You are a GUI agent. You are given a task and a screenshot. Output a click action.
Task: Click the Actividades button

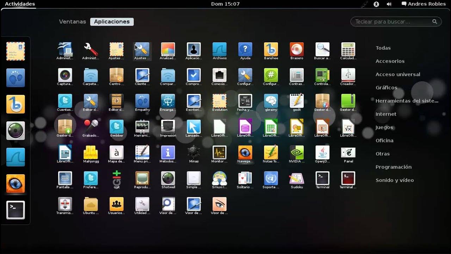20,4
